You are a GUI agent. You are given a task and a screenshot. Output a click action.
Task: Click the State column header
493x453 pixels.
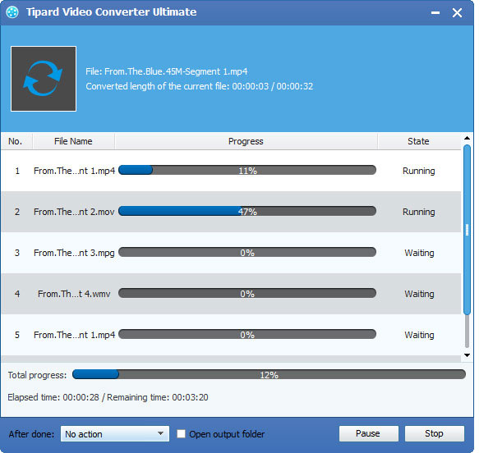click(x=418, y=141)
